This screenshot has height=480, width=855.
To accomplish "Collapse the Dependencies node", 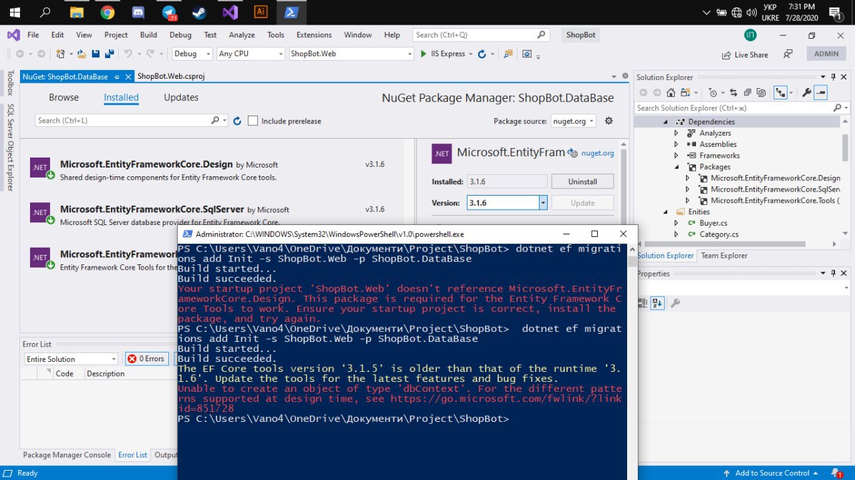I will click(x=665, y=122).
